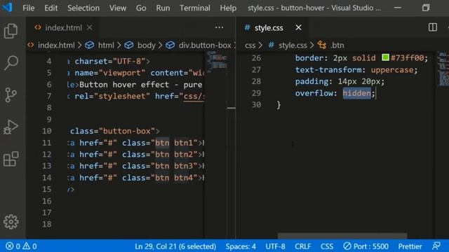Image resolution: width=449 pixels, height=252 pixels.
Task: Click the Port : 5500 live server status
Action: (366, 246)
